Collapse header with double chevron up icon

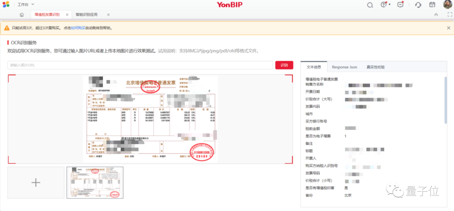(x=436, y=15)
